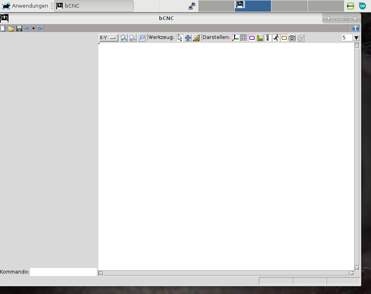Toggle the purple margins rectangle display
Image resolution: width=371 pixels, height=294 pixels.
click(252, 38)
